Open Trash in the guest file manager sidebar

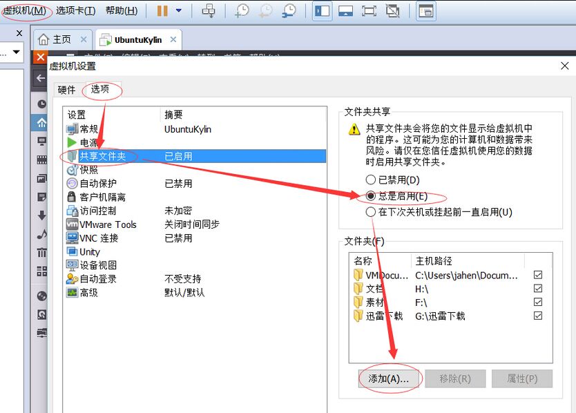[41, 253]
